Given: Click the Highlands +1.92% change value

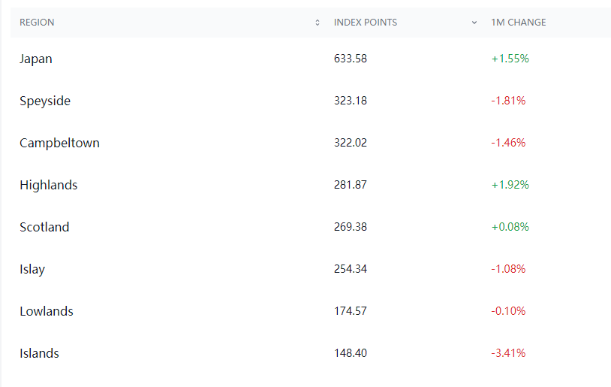Looking at the screenshot, I should pos(510,185).
